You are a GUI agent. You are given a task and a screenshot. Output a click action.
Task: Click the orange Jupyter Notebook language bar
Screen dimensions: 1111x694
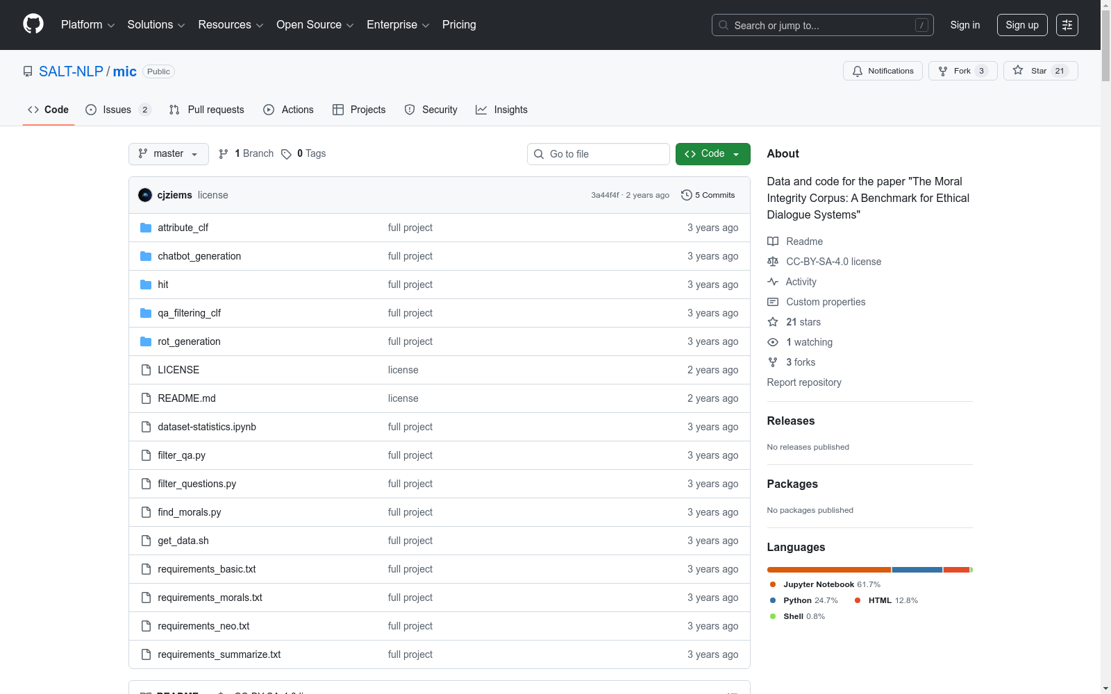pos(828,570)
